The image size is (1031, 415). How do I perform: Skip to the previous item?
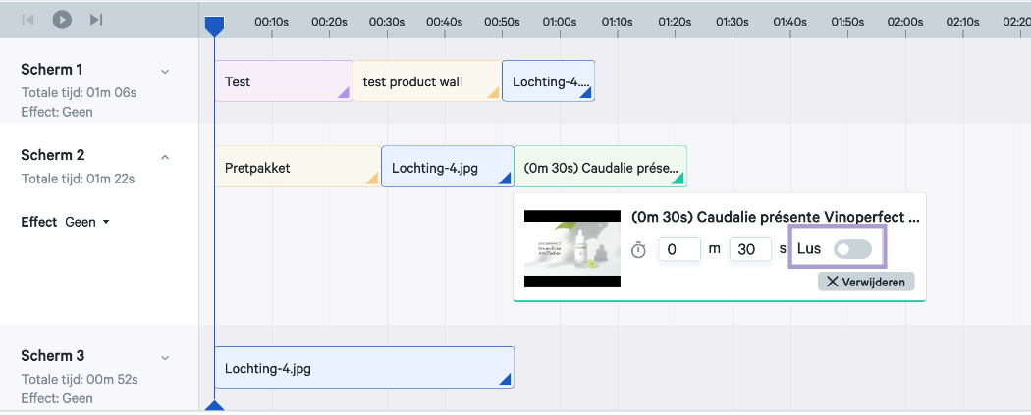(28, 19)
